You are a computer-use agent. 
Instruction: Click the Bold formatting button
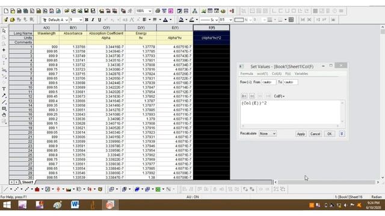tap(87, 20)
